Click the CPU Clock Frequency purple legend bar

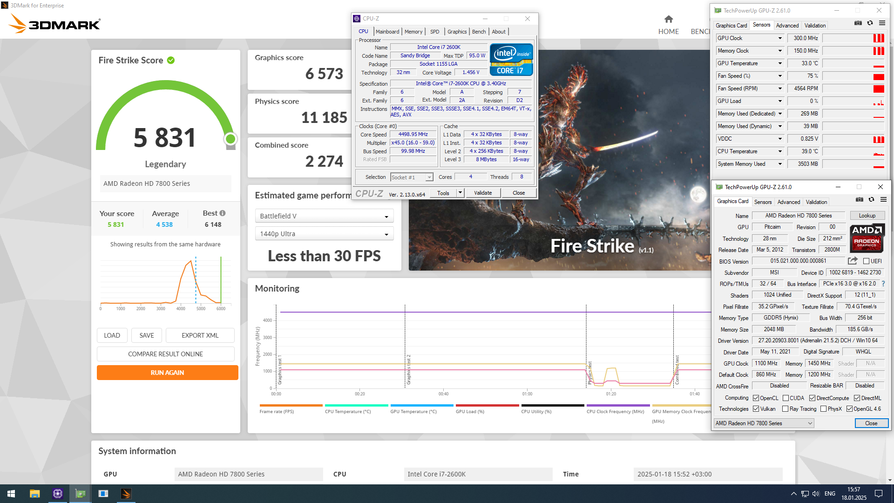[x=618, y=406]
